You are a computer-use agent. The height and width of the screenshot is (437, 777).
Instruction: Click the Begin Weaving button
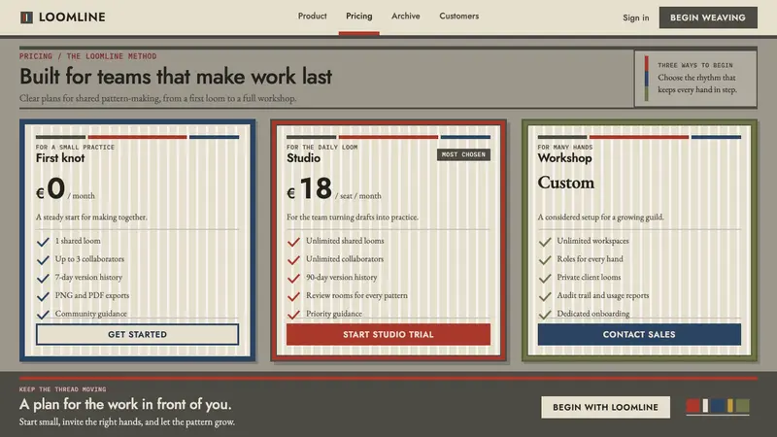(x=708, y=17)
